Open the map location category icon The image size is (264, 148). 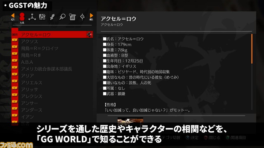point(42,17)
